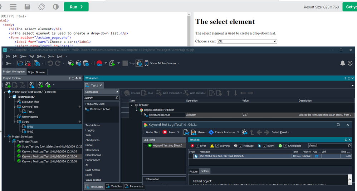Select Unit2 script in Project Explorer

30,131
